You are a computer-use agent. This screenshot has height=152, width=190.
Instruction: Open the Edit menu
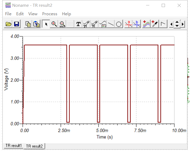tap(20, 14)
